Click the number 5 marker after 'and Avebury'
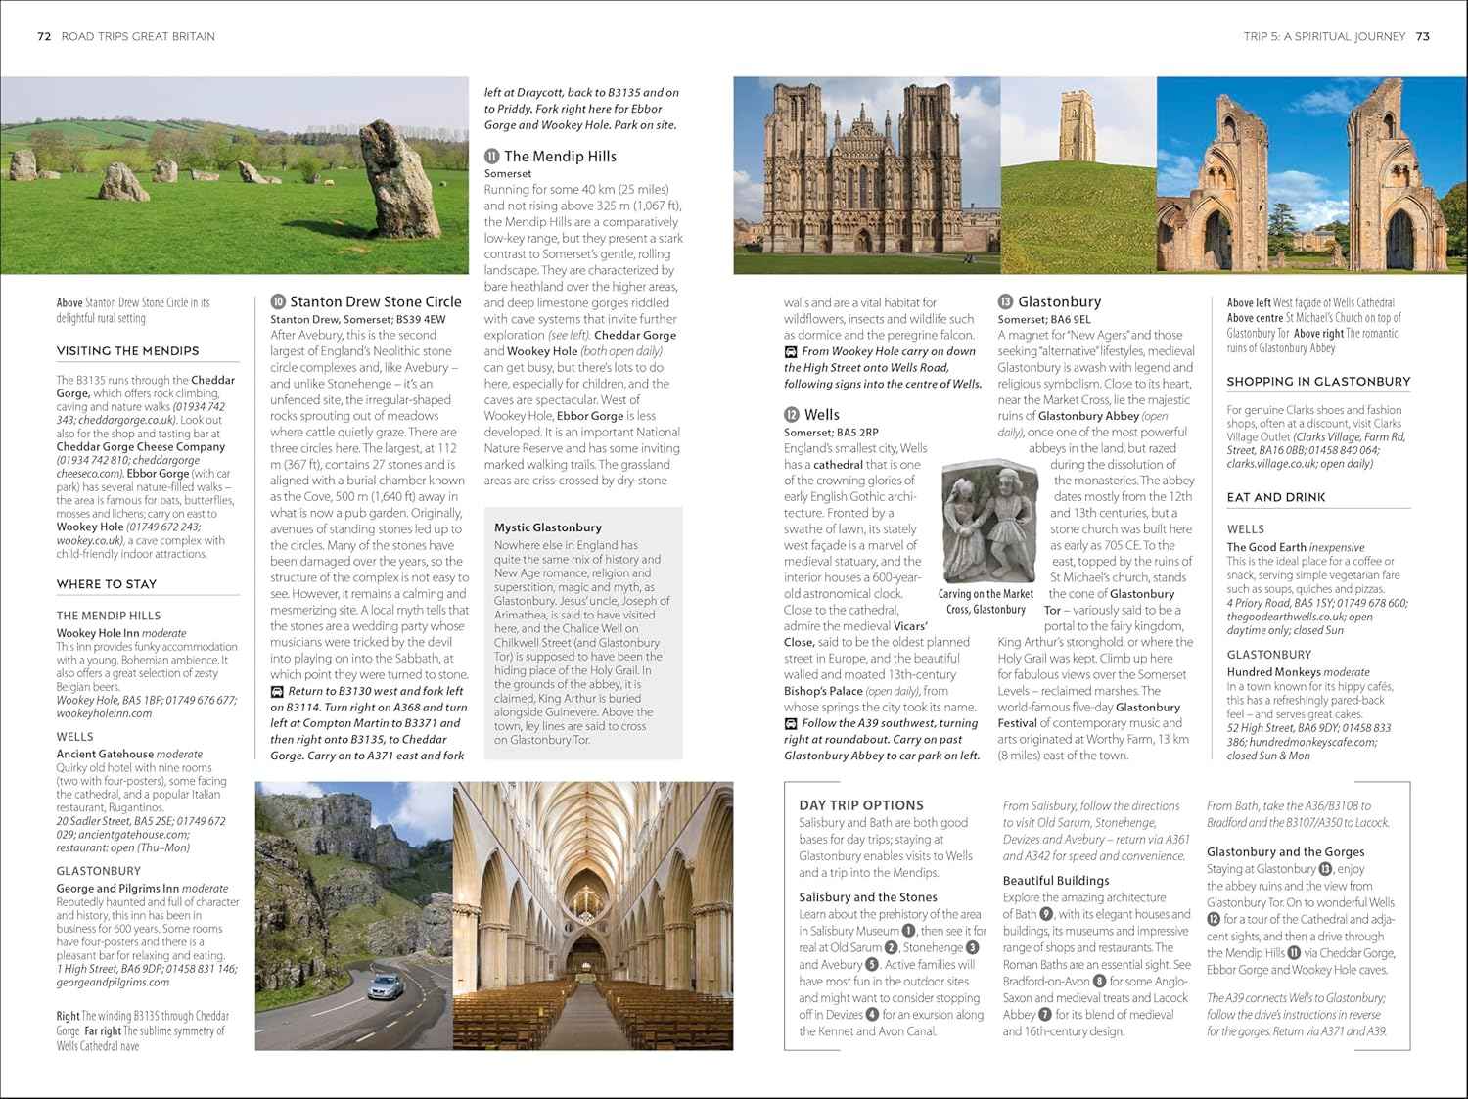The image size is (1468, 1099). coord(872,965)
